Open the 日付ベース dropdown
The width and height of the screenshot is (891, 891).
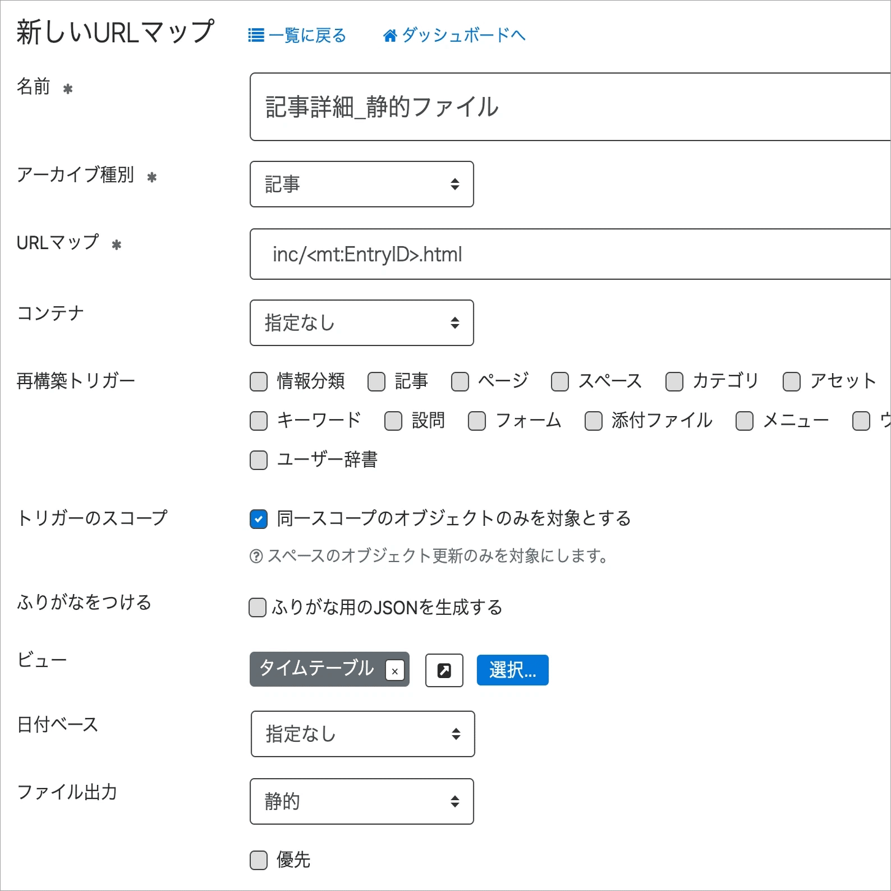coord(362,734)
